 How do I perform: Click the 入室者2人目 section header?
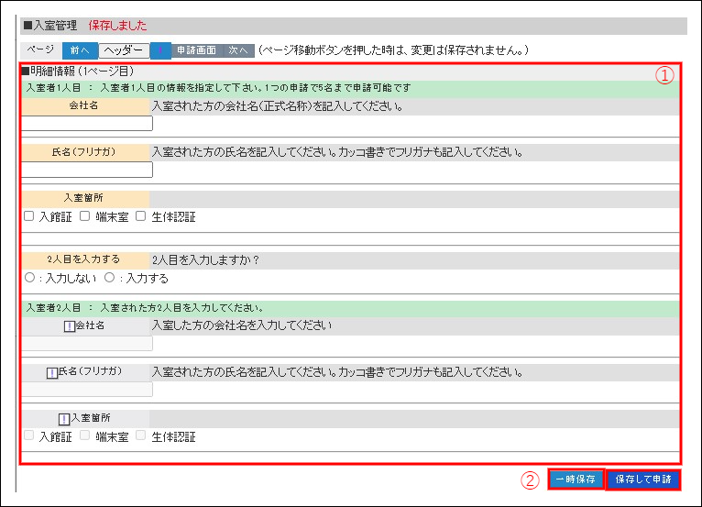click(x=350, y=308)
